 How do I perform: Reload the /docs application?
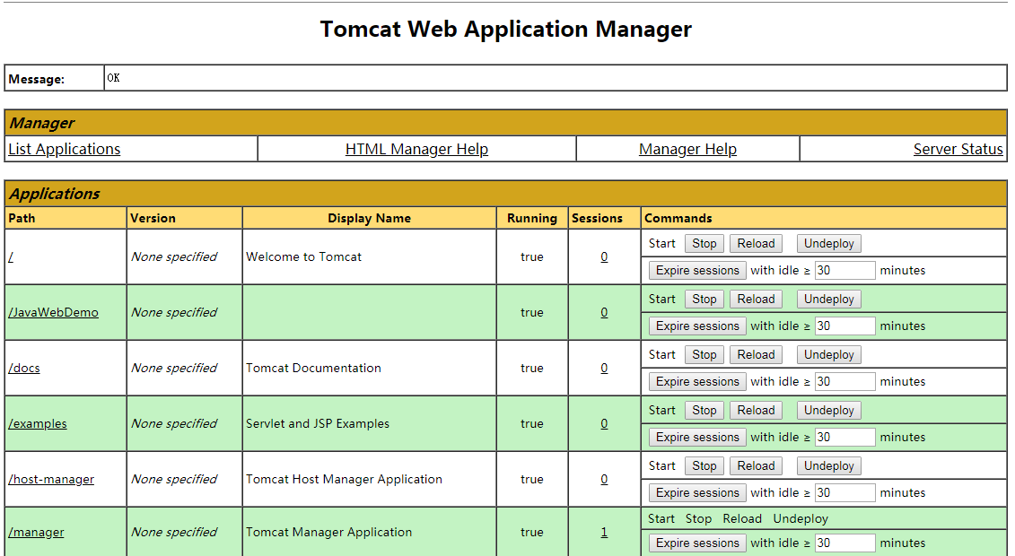pos(756,355)
